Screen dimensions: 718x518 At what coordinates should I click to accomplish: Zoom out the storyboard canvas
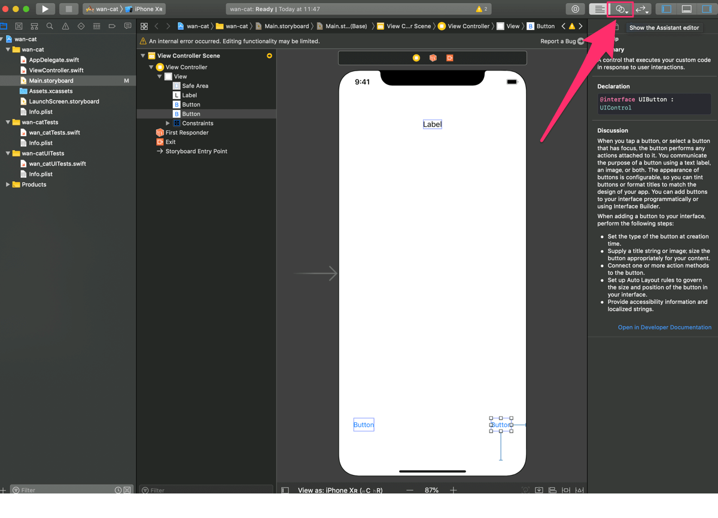point(410,490)
